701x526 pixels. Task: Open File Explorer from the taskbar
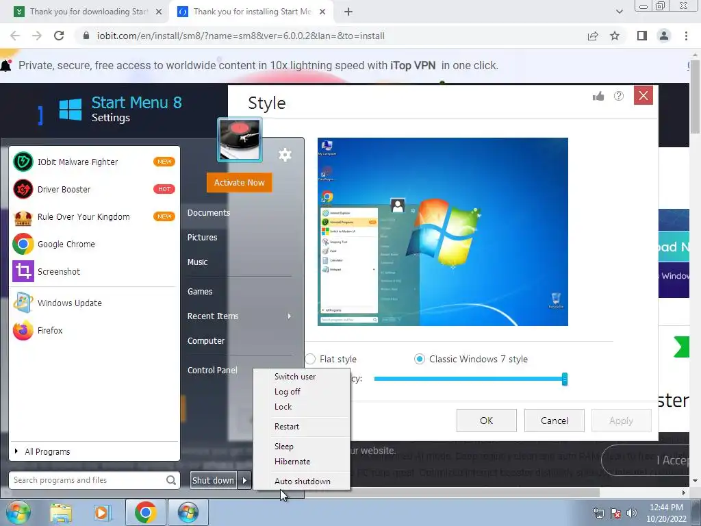tap(61, 512)
